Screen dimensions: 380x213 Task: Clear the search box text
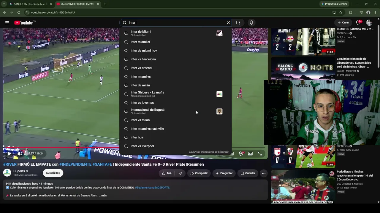[x=228, y=23]
